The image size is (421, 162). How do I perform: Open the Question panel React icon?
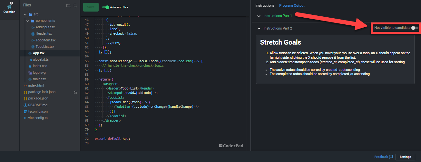[x=9, y=6]
